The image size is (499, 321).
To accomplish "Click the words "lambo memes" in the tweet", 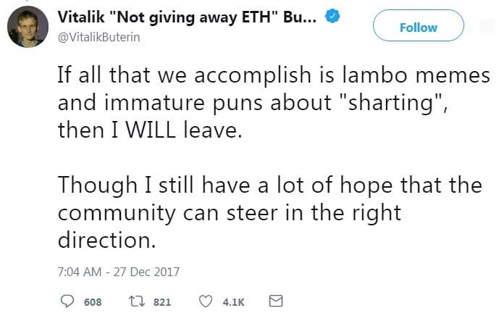I will (x=416, y=75).
